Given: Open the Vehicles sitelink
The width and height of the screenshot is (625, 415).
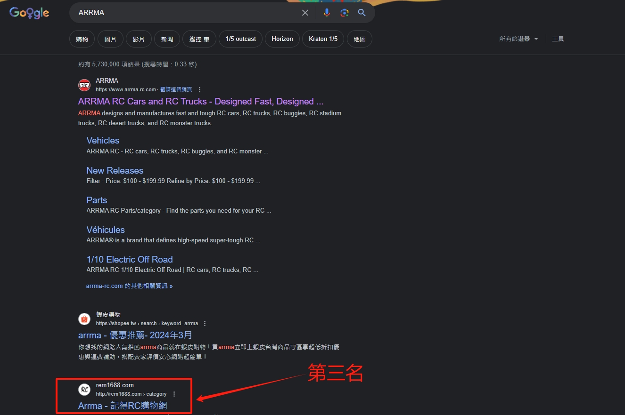Looking at the screenshot, I should (103, 140).
